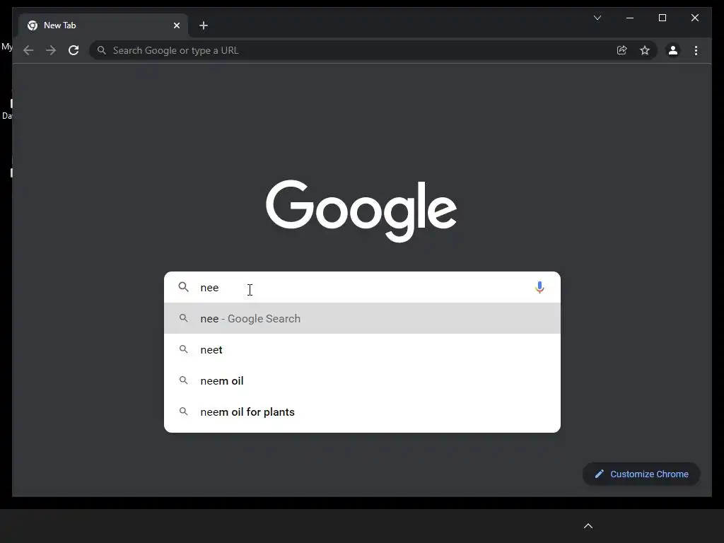This screenshot has height=543, width=724.
Task: Bookmark this tab with the star icon
Action: click(x=645, y=50)
